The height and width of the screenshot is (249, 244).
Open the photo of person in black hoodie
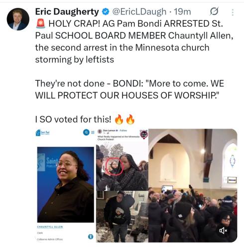[122, 217]
